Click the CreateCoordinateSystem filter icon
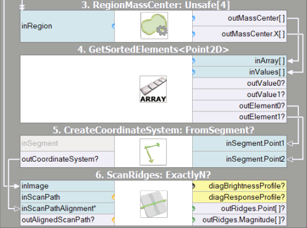 coord(153,152)
